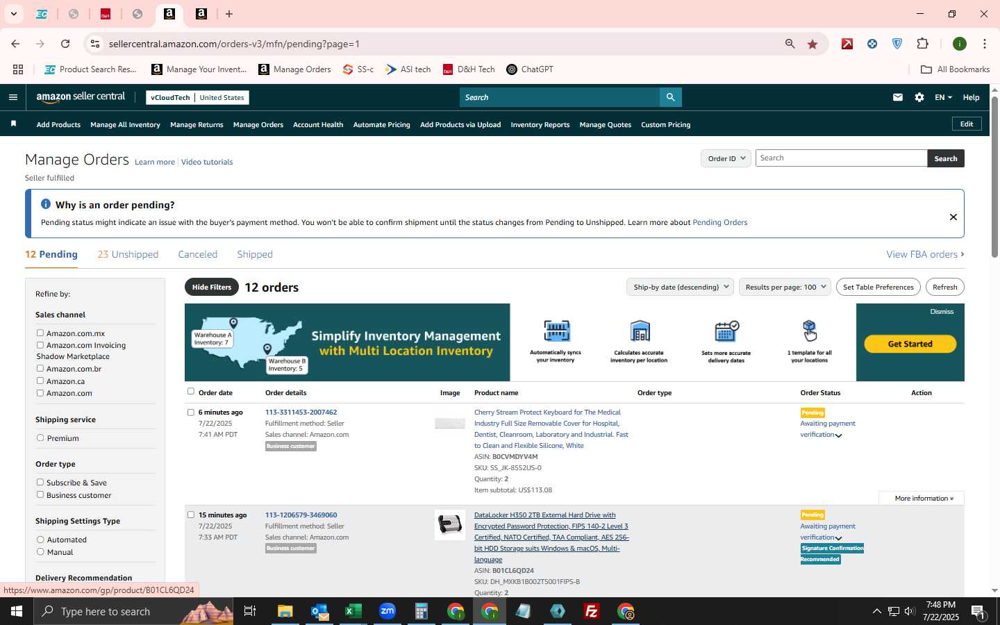This screenshot has width=1000, height=625.
Task: Show hidden system tray icons
Action: tap(876, 611)
